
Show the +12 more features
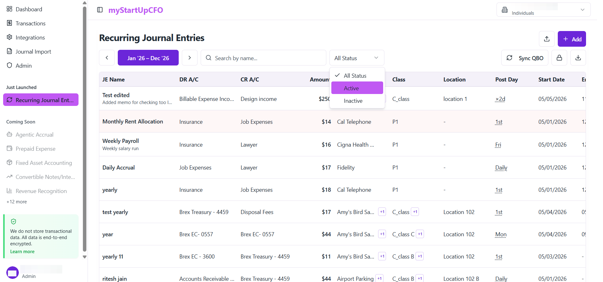click(17, 202)
